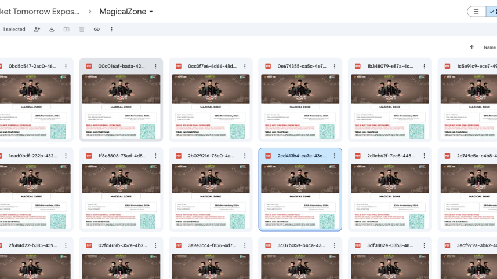
Task: Open more options for 2f684d22-b385 file
Action: (66, 245)
